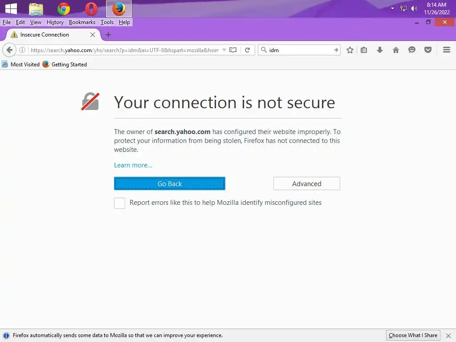The width and height of the screenshot is (456, 342).
Task: Open File Explorer from the taskbar
Action: point(36,9)
